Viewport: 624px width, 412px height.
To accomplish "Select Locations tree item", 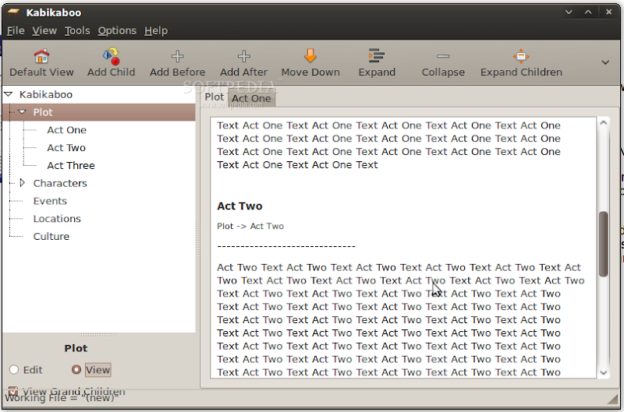I will tap(57, 219).
